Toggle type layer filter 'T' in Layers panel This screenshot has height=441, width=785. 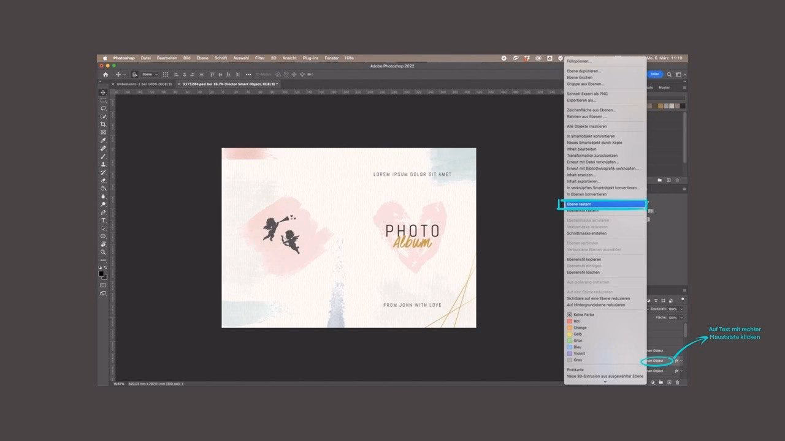[656, 301]
